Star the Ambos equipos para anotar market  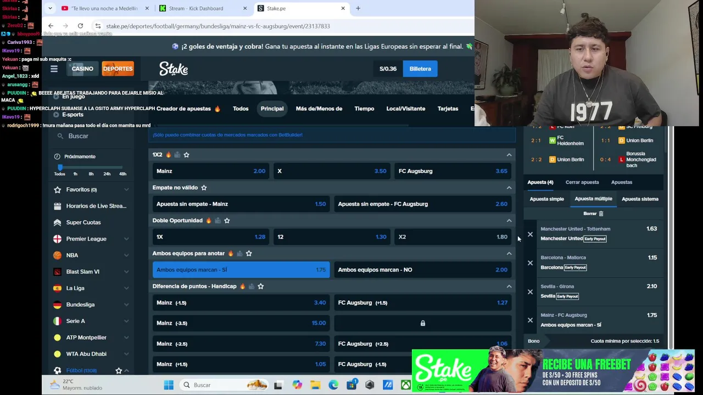(x=249, y=253)
